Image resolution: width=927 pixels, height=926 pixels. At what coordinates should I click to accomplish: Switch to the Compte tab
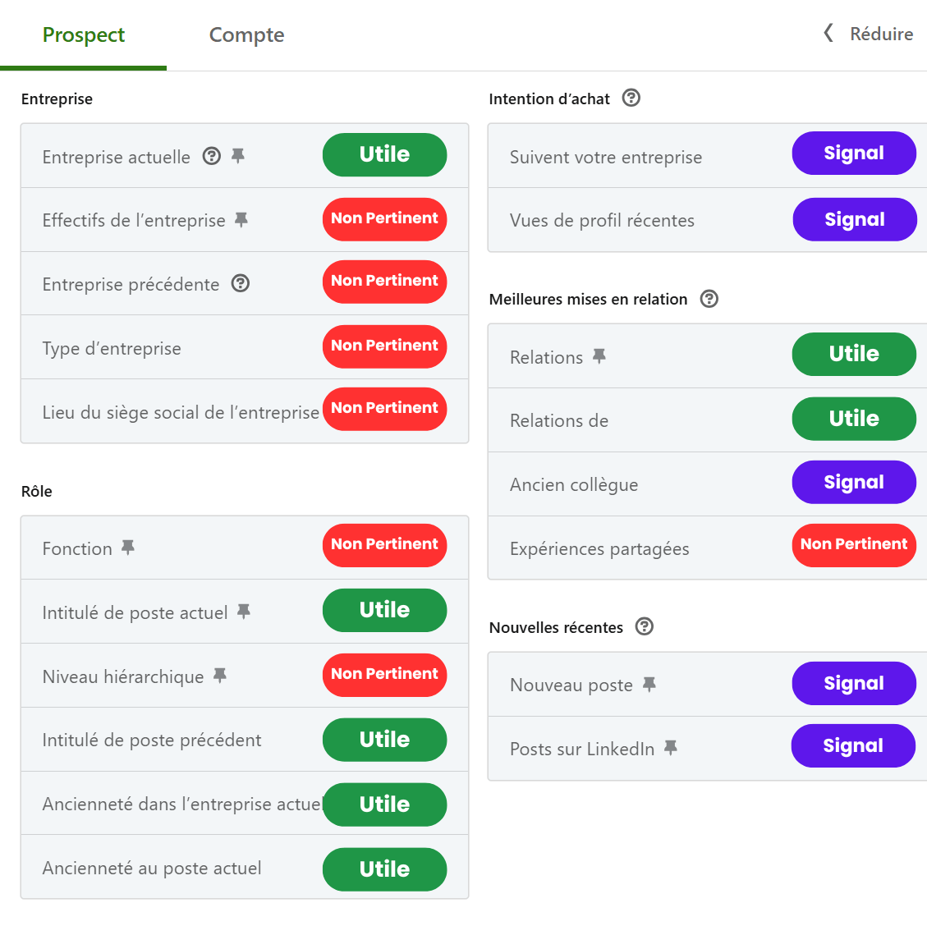click(x=246, y=34)
